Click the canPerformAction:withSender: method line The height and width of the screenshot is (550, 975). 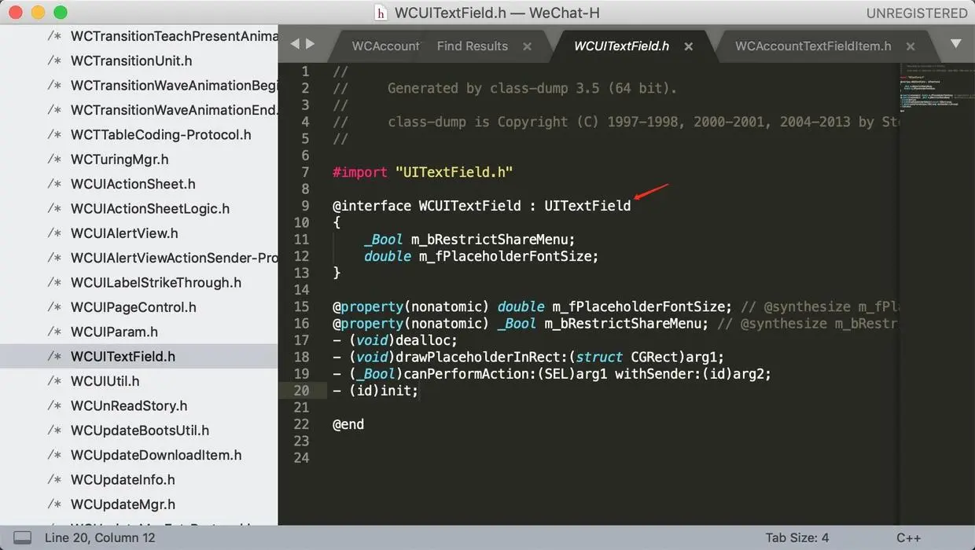pyautogui.click(x=552, y=374)
